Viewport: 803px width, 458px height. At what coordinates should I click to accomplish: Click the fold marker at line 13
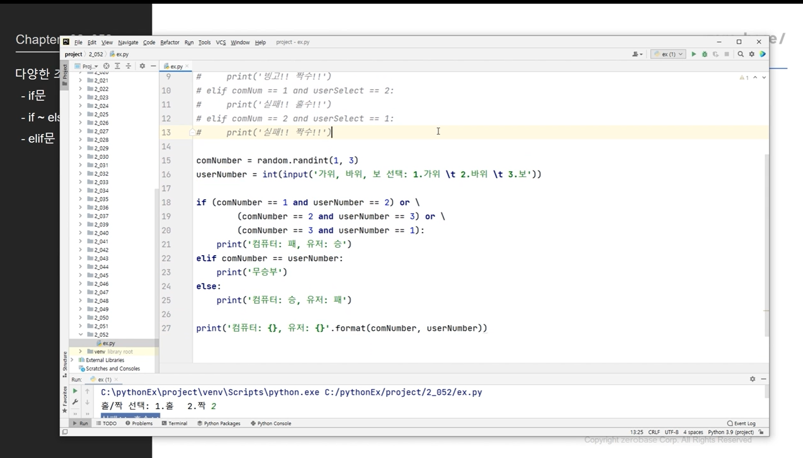(192, 132)
